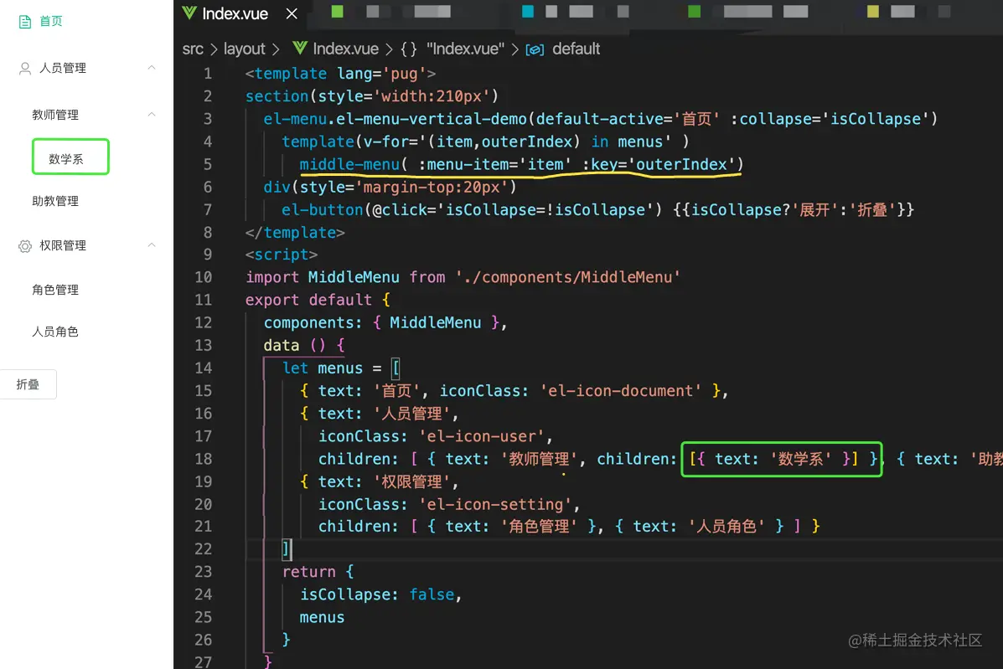Open the 角色管理 menu item
Viewport: 1003px width, 669px height.
click(x=55, y=290)
